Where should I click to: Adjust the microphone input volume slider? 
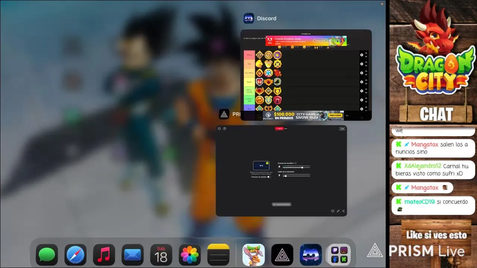(296, 167)
